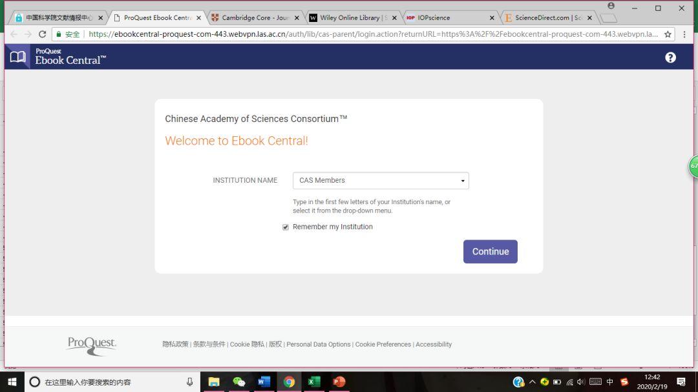Screen dimensions: 698x392
Task: Open new tab button
Action: 609,18
